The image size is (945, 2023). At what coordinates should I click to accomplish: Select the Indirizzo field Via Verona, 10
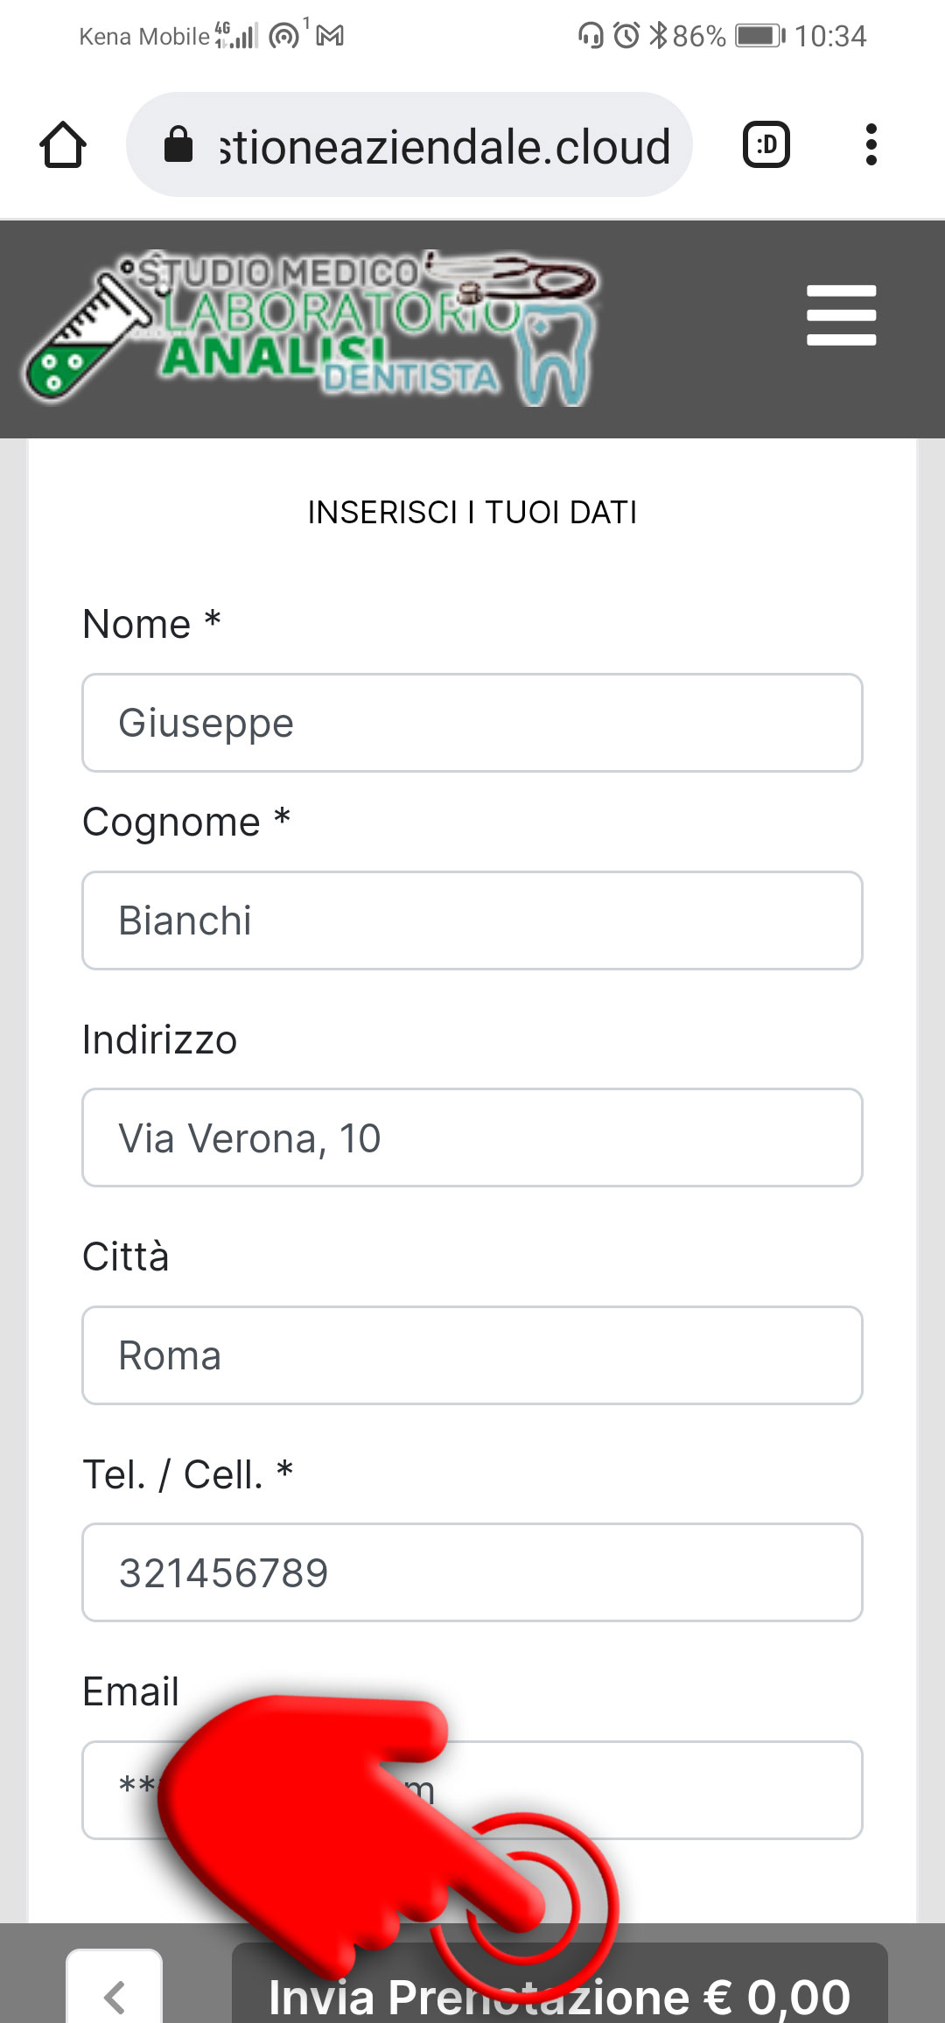point(472,1137)
